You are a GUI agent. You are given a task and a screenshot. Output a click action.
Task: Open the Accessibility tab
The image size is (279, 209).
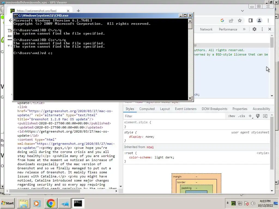261,109
